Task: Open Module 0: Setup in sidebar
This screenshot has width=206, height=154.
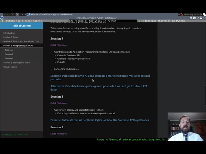Action: (11, 37)
